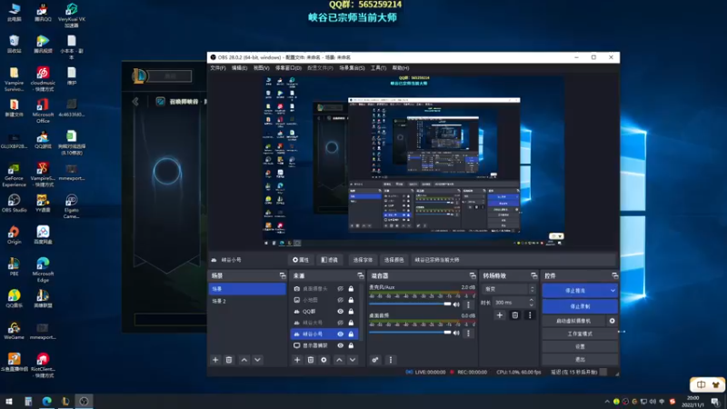Unlock the 显示器捕获 source lock
The image size is (727, 409).
(x=351, y=345)
